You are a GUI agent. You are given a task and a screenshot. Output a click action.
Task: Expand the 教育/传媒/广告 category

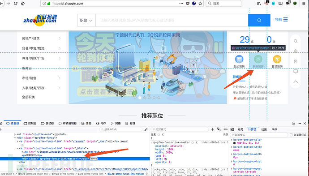[x=41, y=58]
